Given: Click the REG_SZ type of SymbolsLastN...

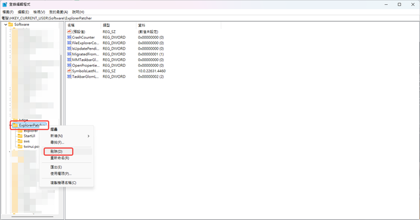Looking at the screenshot, I should point(109,71).
